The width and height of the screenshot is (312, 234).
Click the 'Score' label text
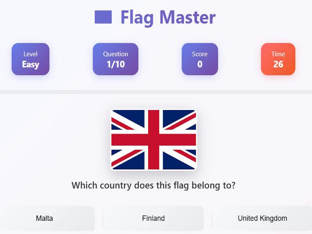pyautogui.click(x=200, y=54)
